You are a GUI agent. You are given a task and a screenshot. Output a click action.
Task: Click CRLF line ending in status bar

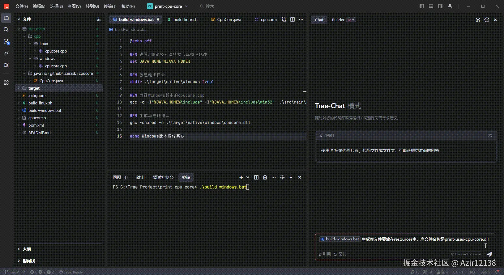pyautogui.click(x=472, y=272)
